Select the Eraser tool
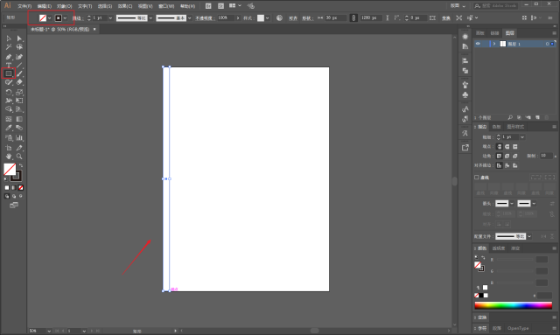The height and width of the screenshot is (335, 560). [x=19, y=82]
